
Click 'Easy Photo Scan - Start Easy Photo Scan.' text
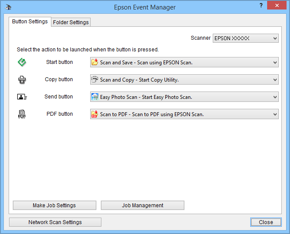point(146,97)
